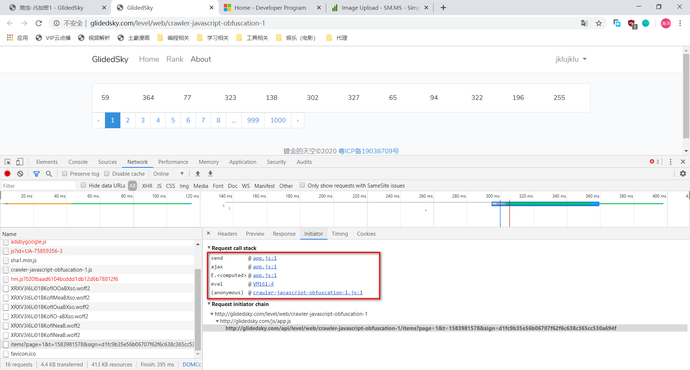Switch to Elements panel
Image resolution: width=690 pixels, height=370 pixels.
tap(47, 162)
